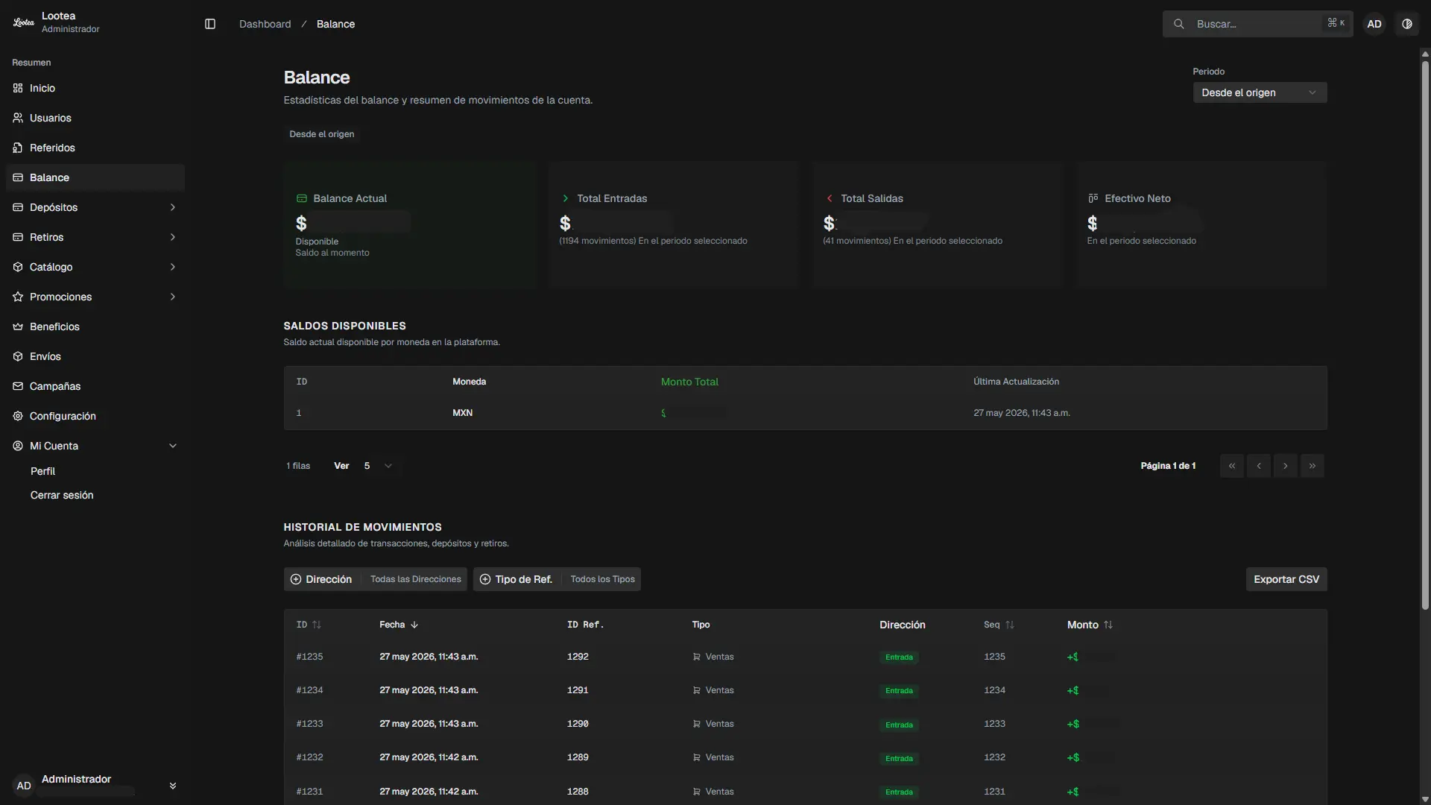Click the Campañas envelope icon
Screen dimensions: 1431x805
[x=18, y=386]
